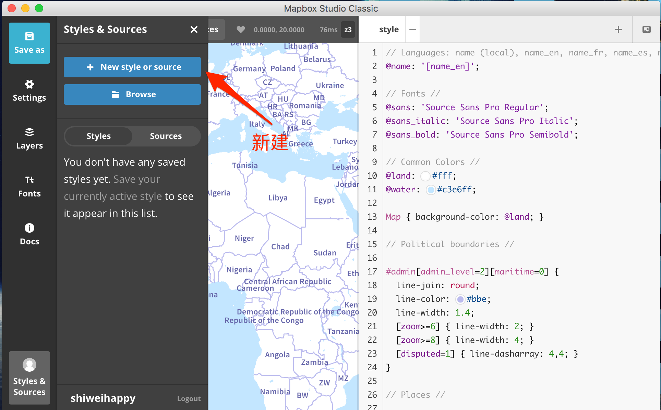The image size is (661, 410).
Task: Click the Browse button
Action: click(x=132, y=94)
